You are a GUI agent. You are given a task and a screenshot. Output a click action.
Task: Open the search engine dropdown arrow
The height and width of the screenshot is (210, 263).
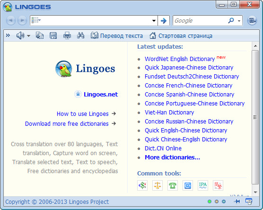239,21
